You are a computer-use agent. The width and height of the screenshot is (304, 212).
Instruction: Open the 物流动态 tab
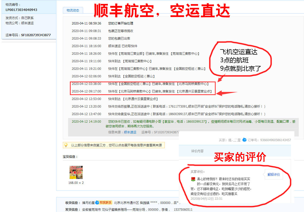pos(73,10)
